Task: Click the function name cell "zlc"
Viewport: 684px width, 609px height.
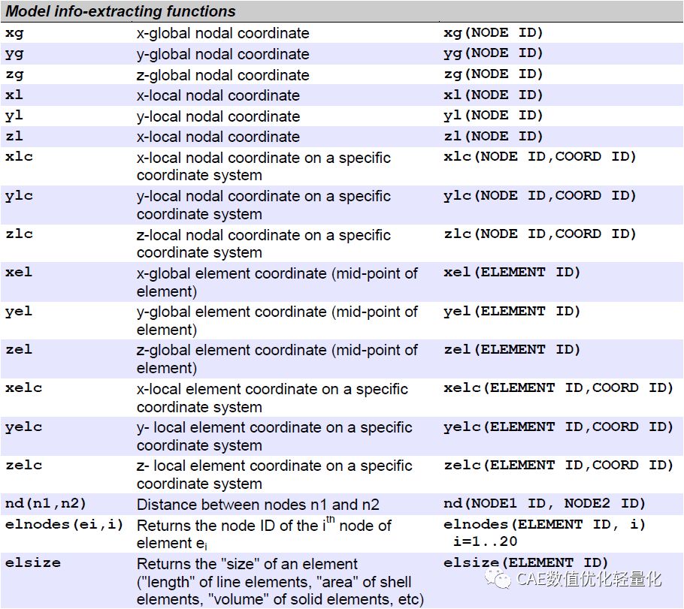Action: coord(19,234)
